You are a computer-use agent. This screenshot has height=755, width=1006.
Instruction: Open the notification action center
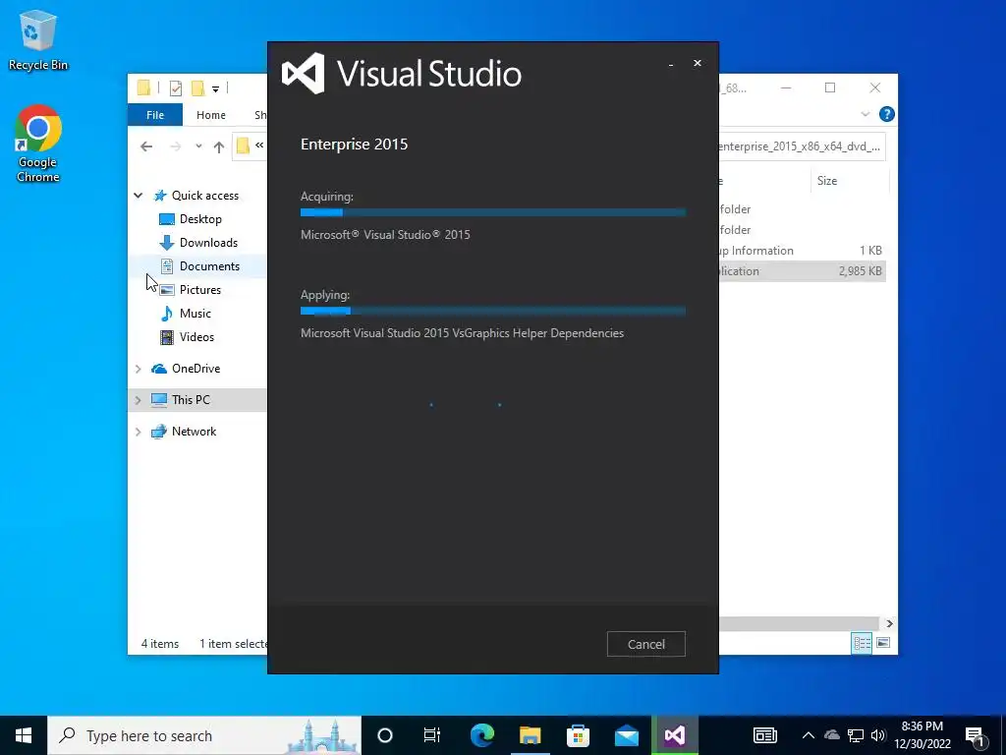tap(977, 736)
